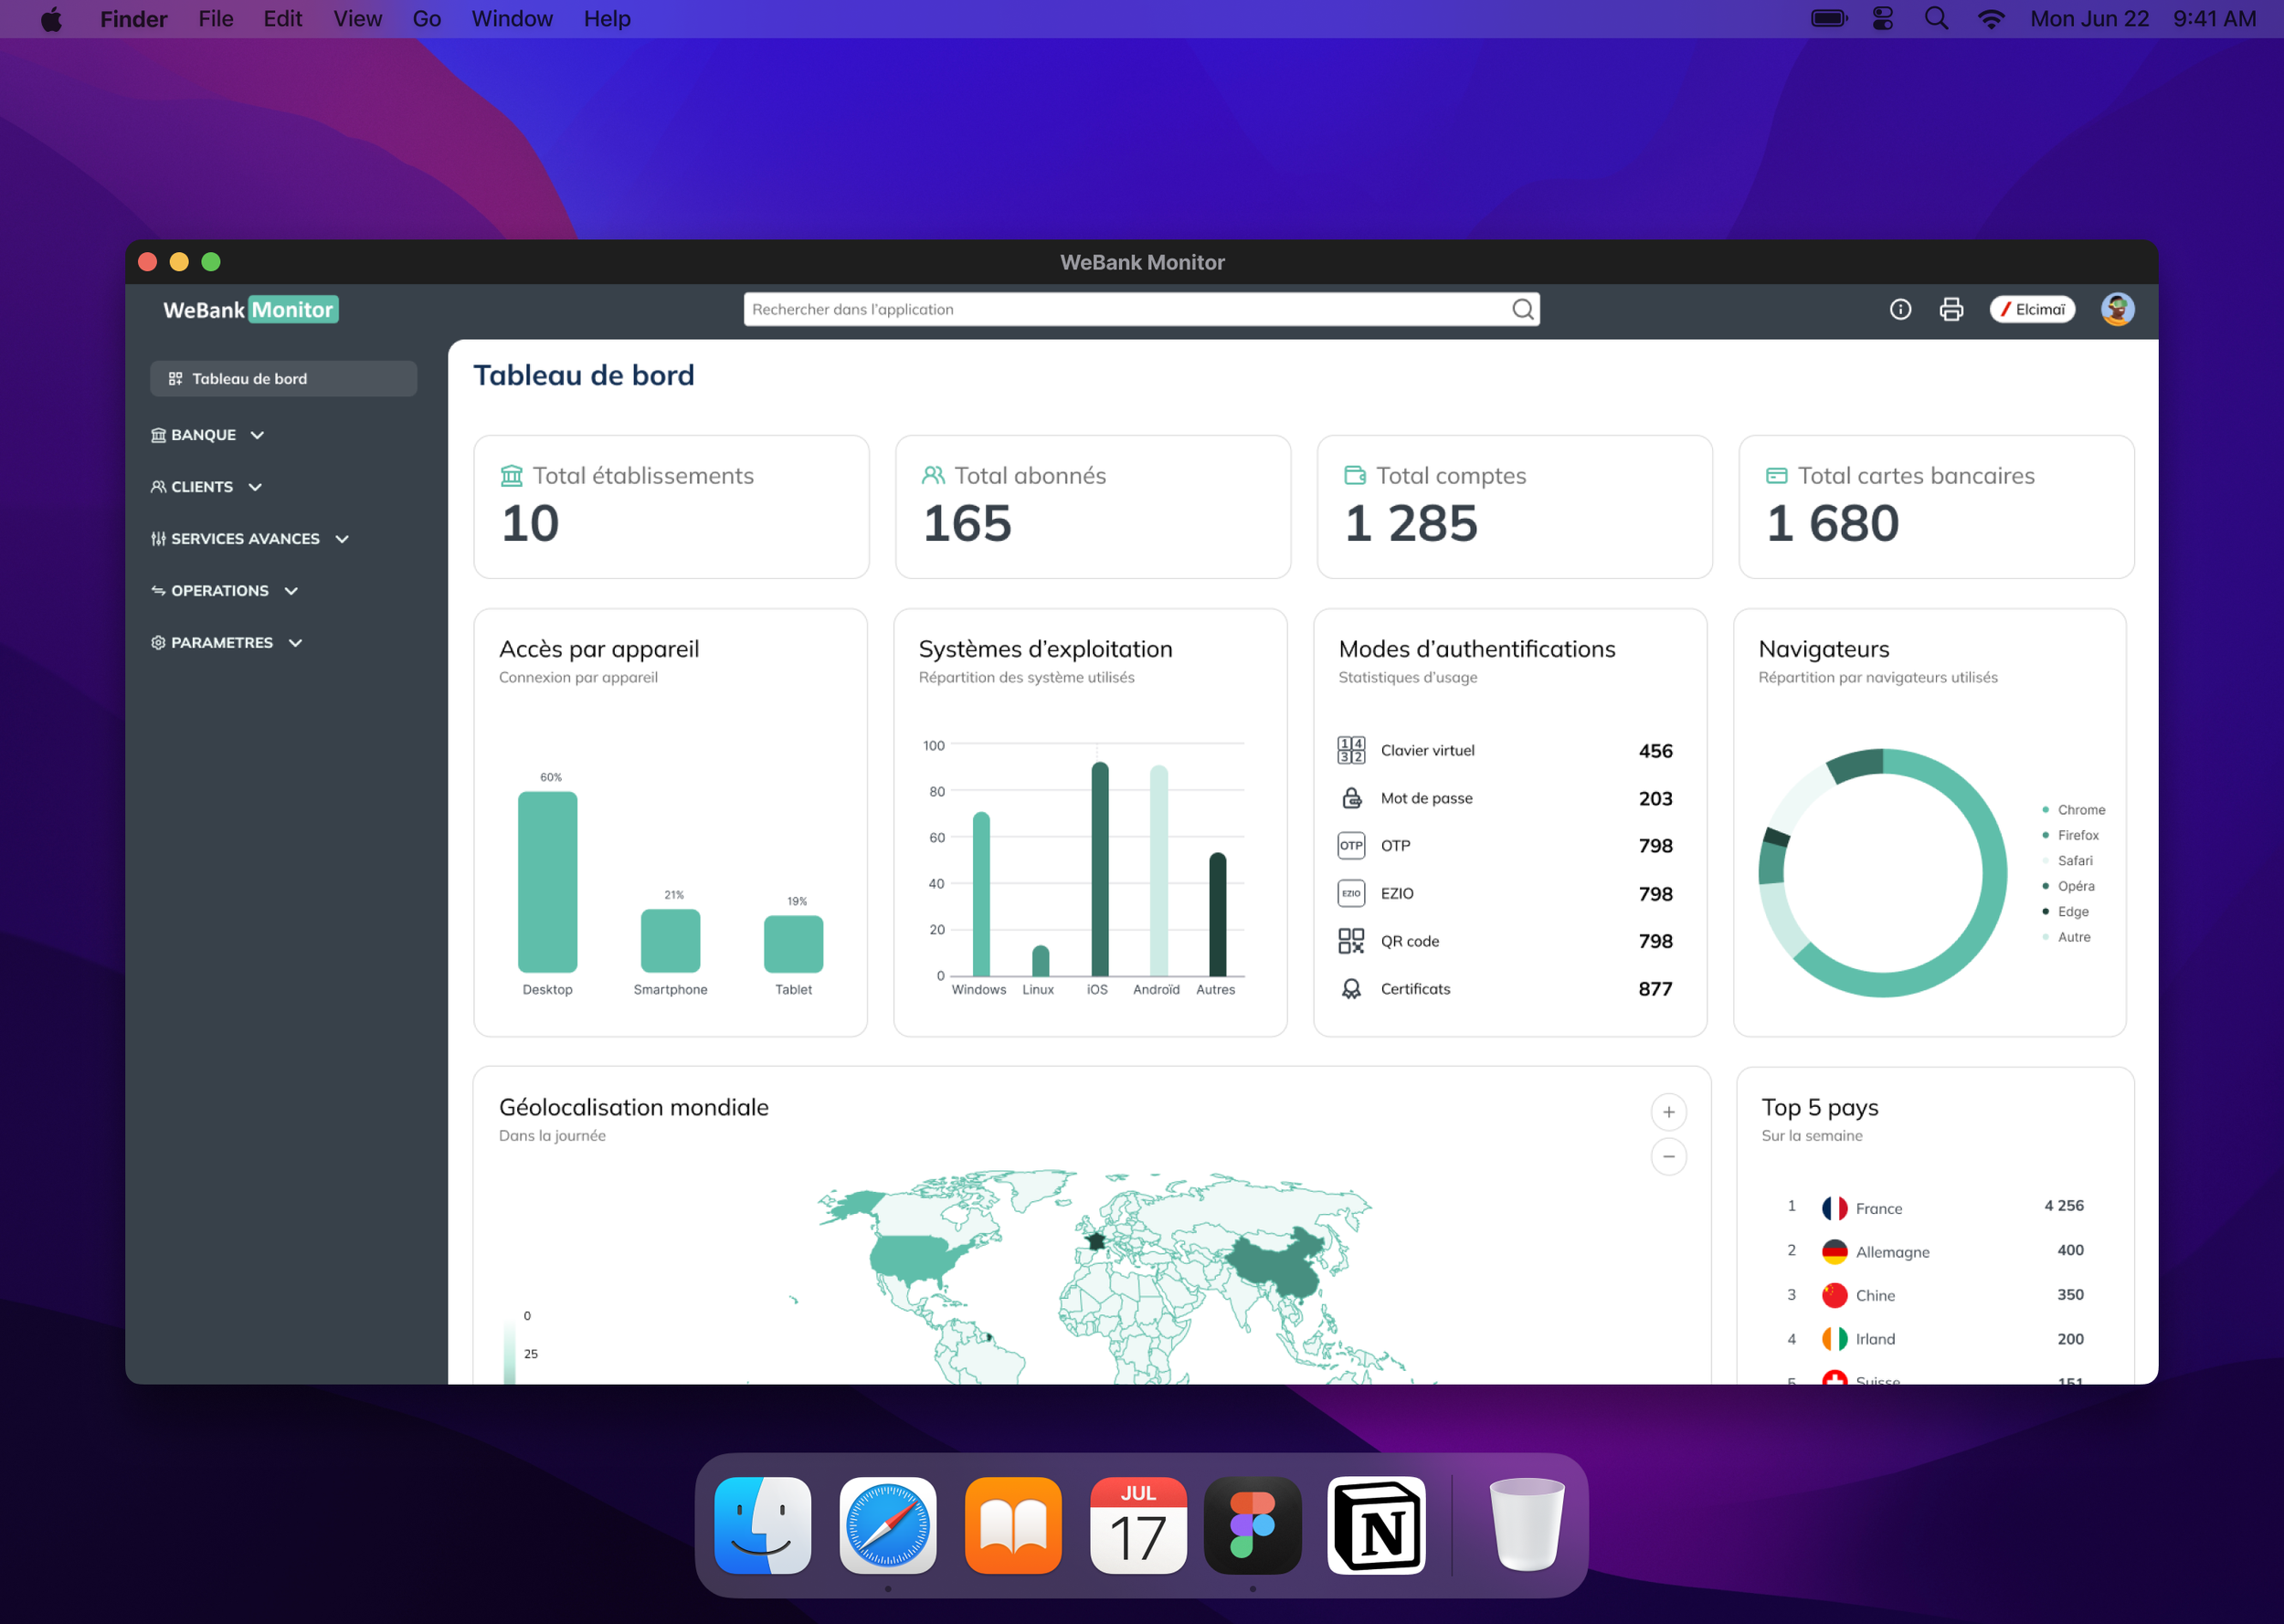Expand the SERVICES AVANCES menu chevron

343,539
